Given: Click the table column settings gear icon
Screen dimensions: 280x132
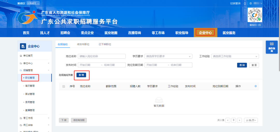Looking at the screenshot, I should point(256,86).
